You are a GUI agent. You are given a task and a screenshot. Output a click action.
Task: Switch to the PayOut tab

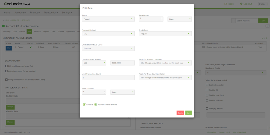(46, 31)
